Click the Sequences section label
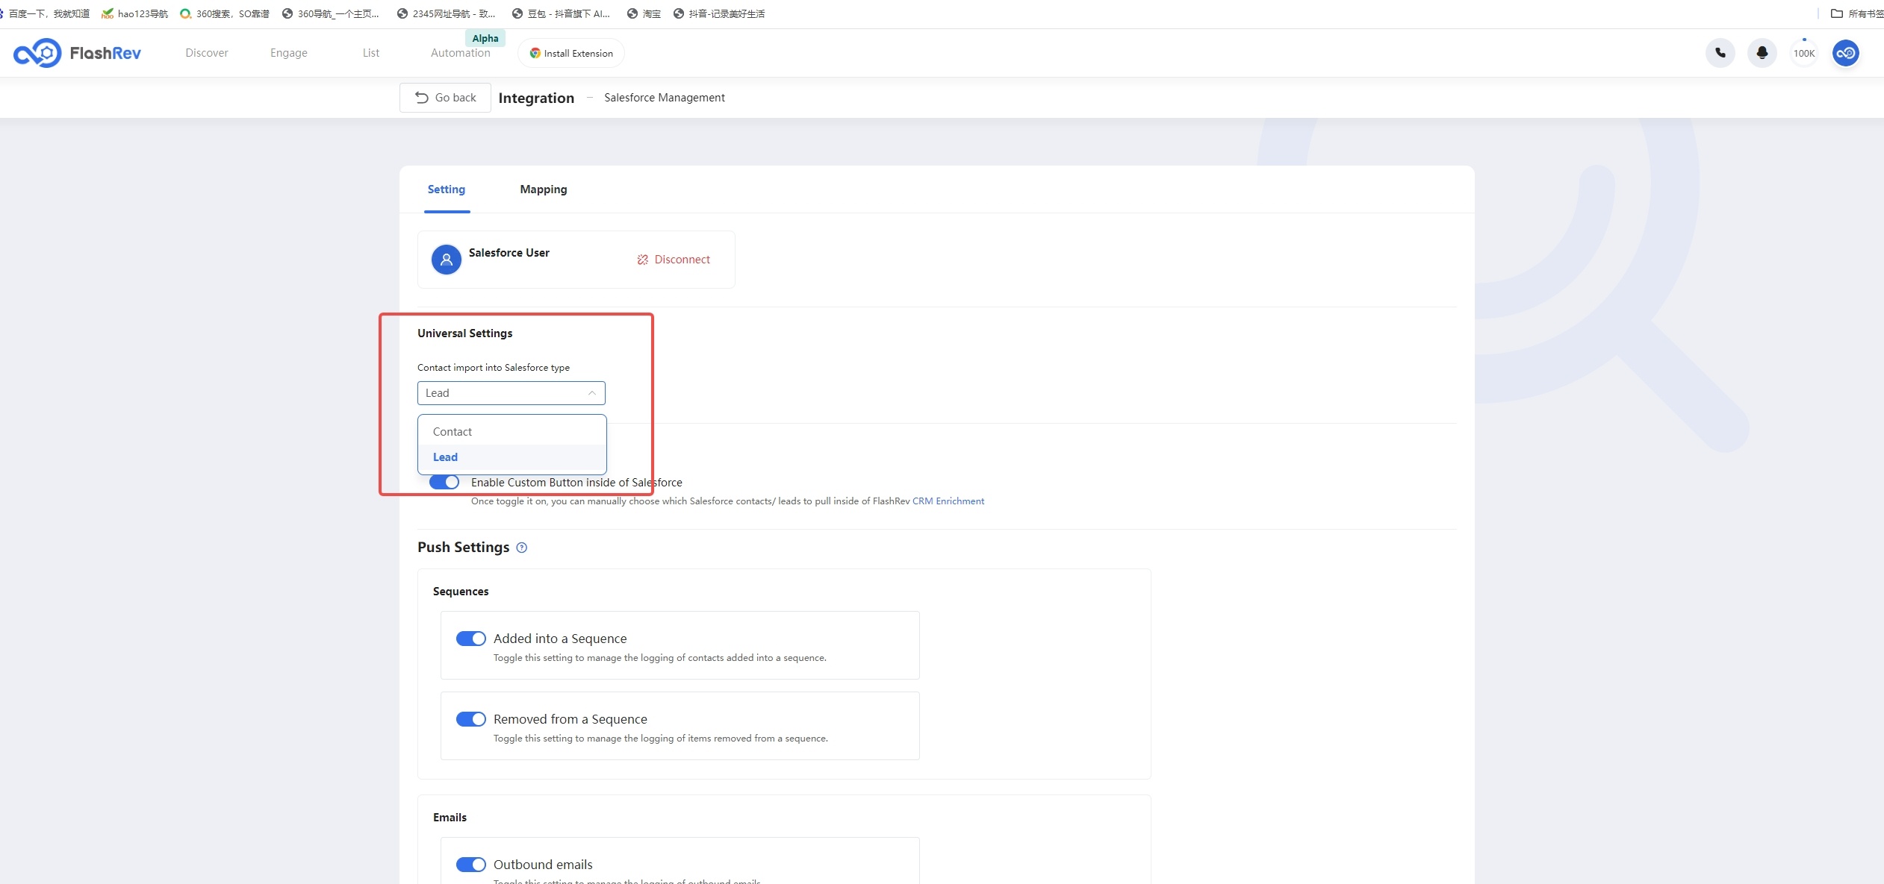 coord(461,592)
